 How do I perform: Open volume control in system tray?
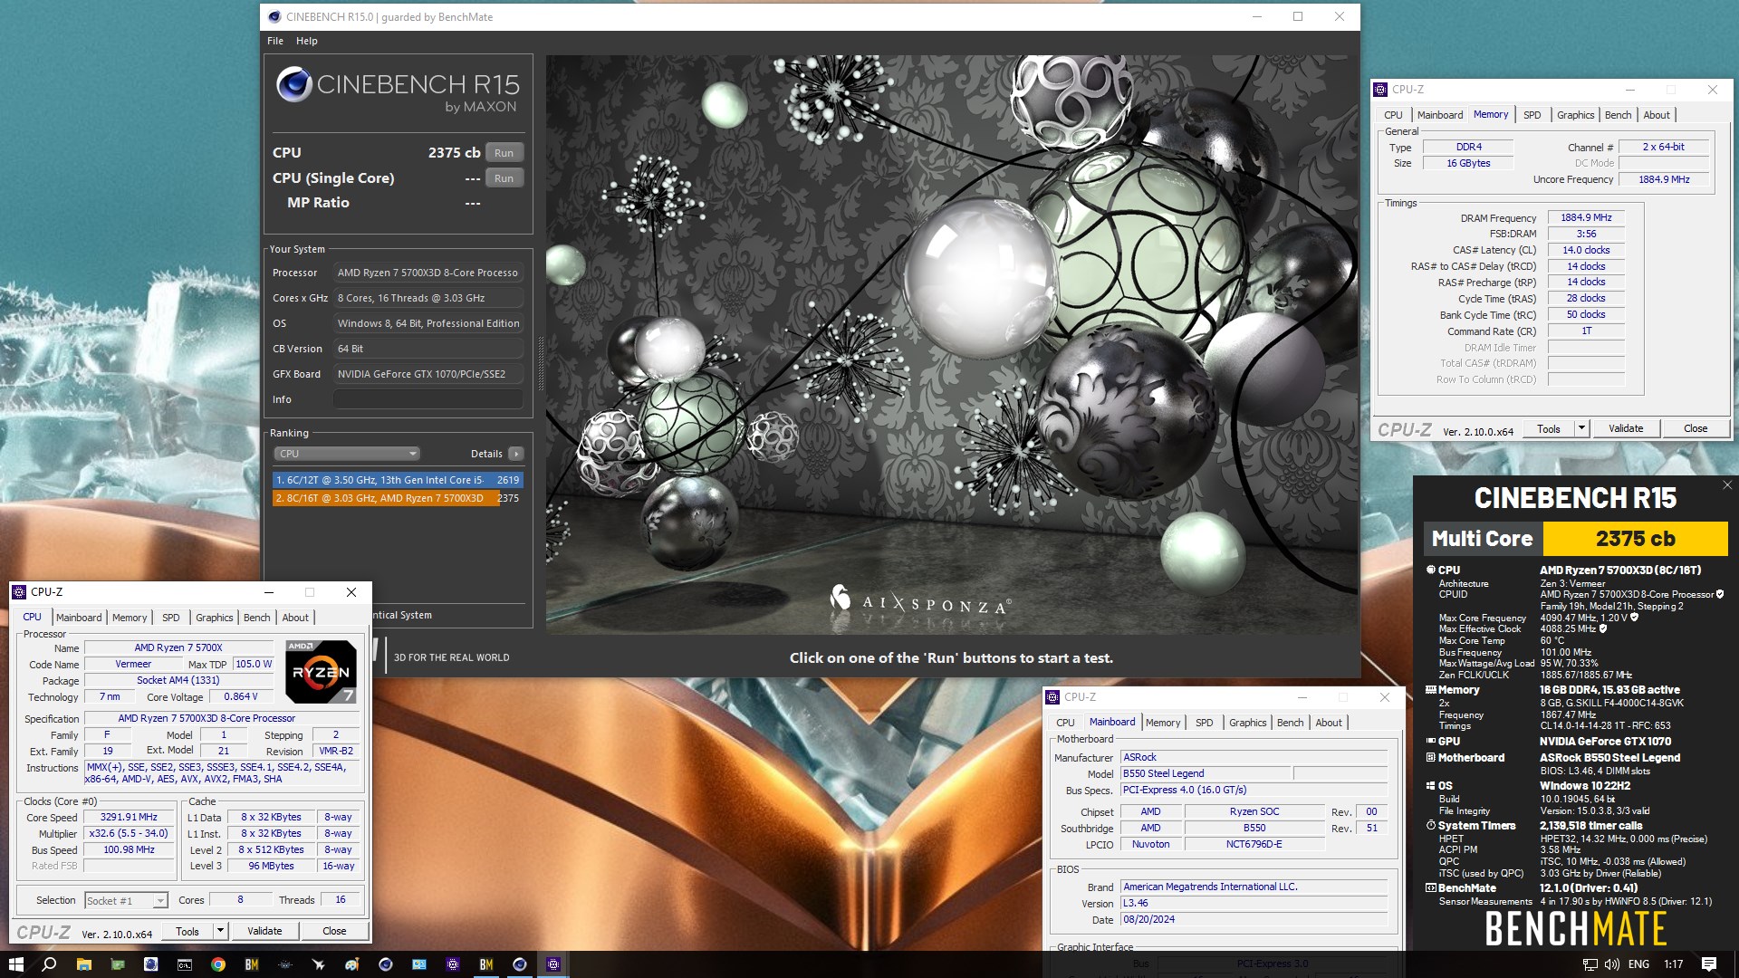coord(1611,964)
